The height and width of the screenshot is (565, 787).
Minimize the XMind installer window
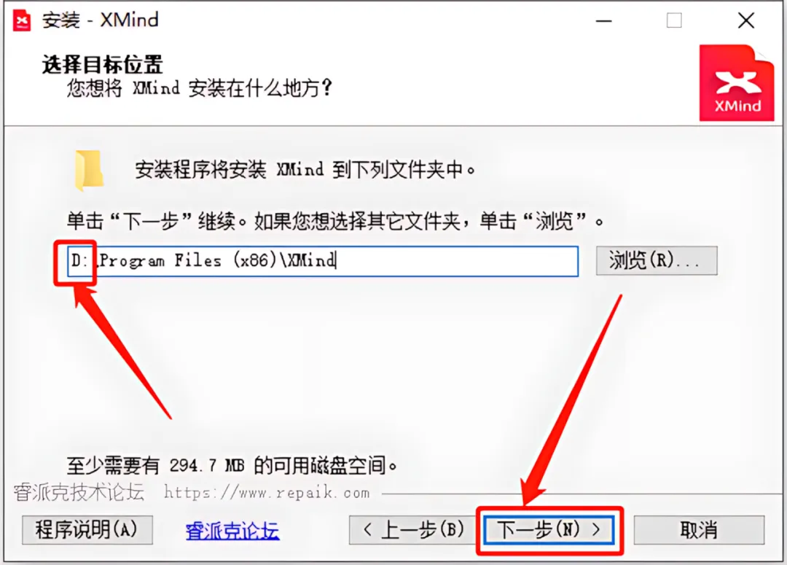(x=603, y=21)
